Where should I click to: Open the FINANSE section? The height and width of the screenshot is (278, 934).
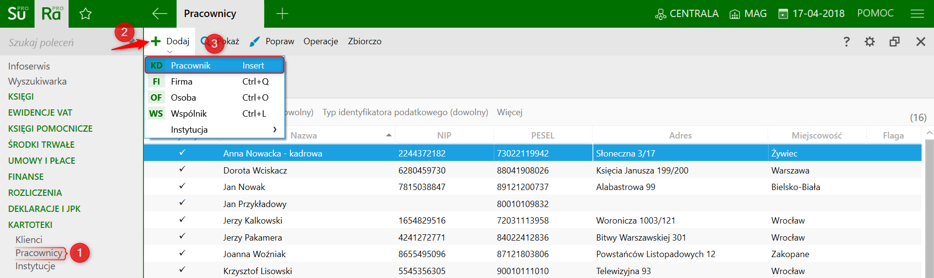click(26, 176)
